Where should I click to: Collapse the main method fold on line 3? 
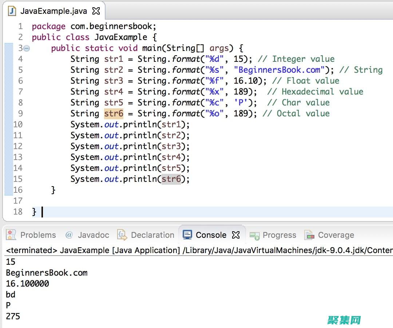(27, 48)
